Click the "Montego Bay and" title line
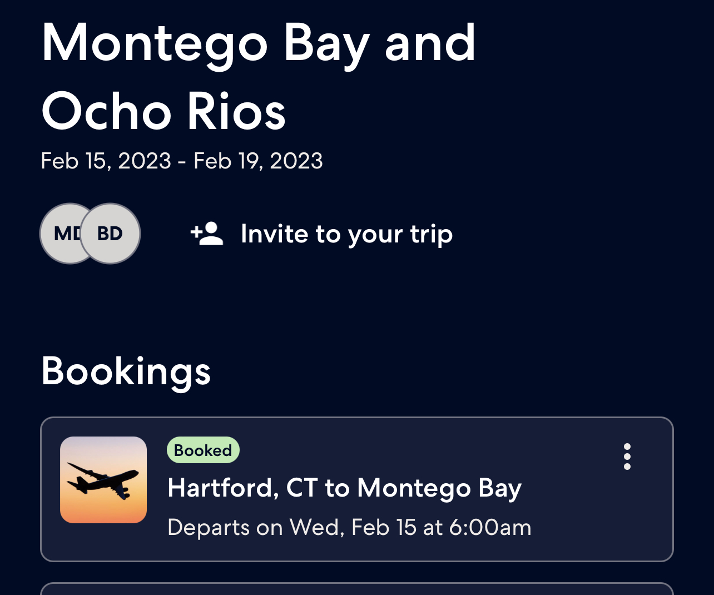 [259, 43]
